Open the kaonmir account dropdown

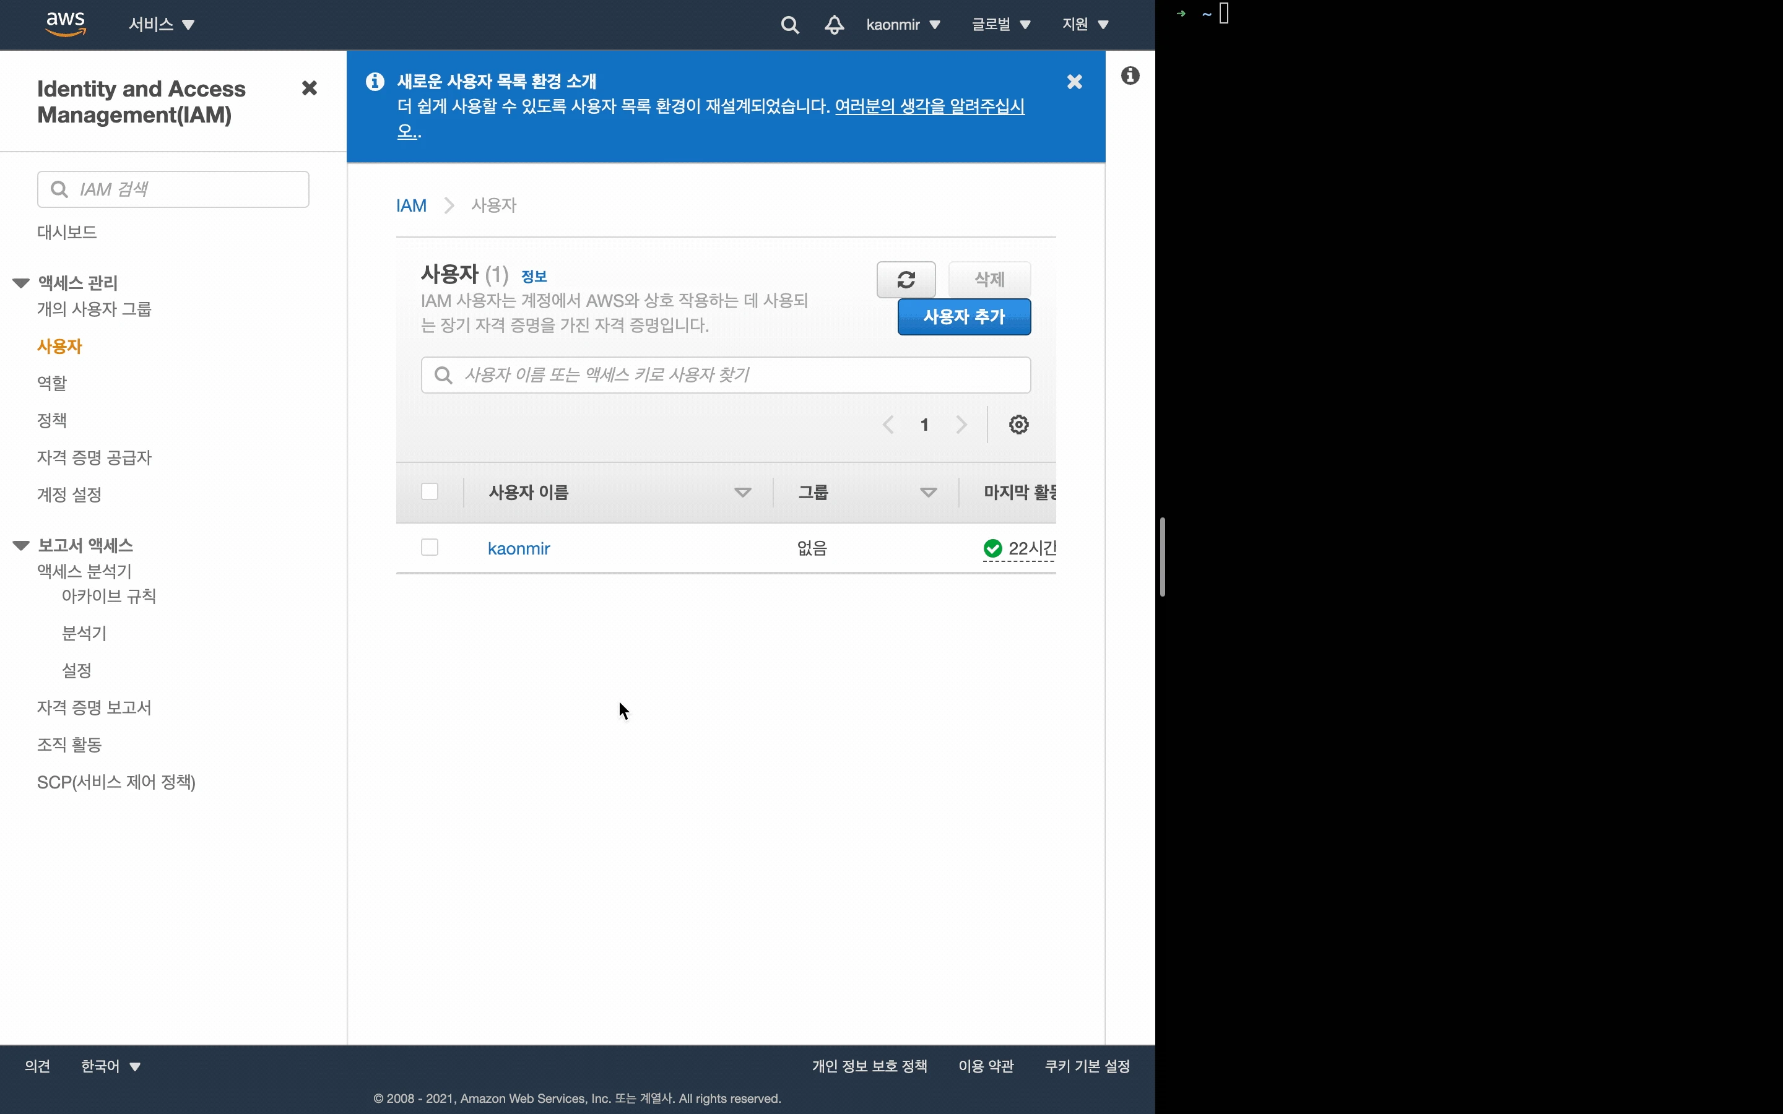pyautogui.click(x=903, y=25)
